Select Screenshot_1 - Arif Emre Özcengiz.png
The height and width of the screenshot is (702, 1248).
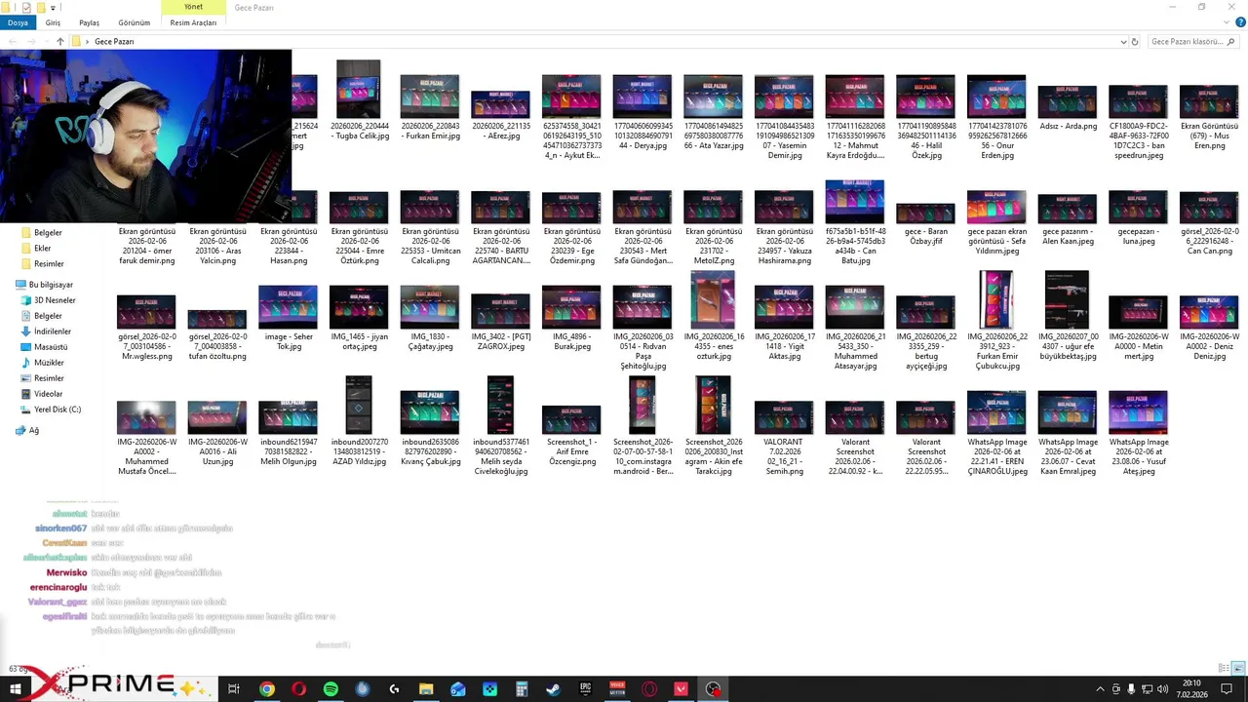coord(571,436)
